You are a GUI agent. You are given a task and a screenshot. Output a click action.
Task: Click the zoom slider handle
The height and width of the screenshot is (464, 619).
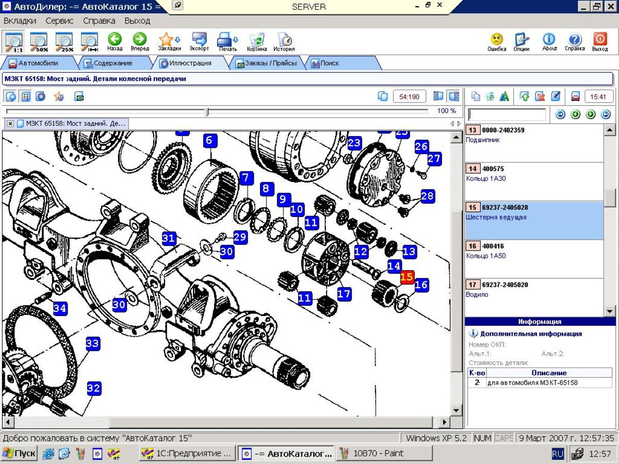coord(207,111)
